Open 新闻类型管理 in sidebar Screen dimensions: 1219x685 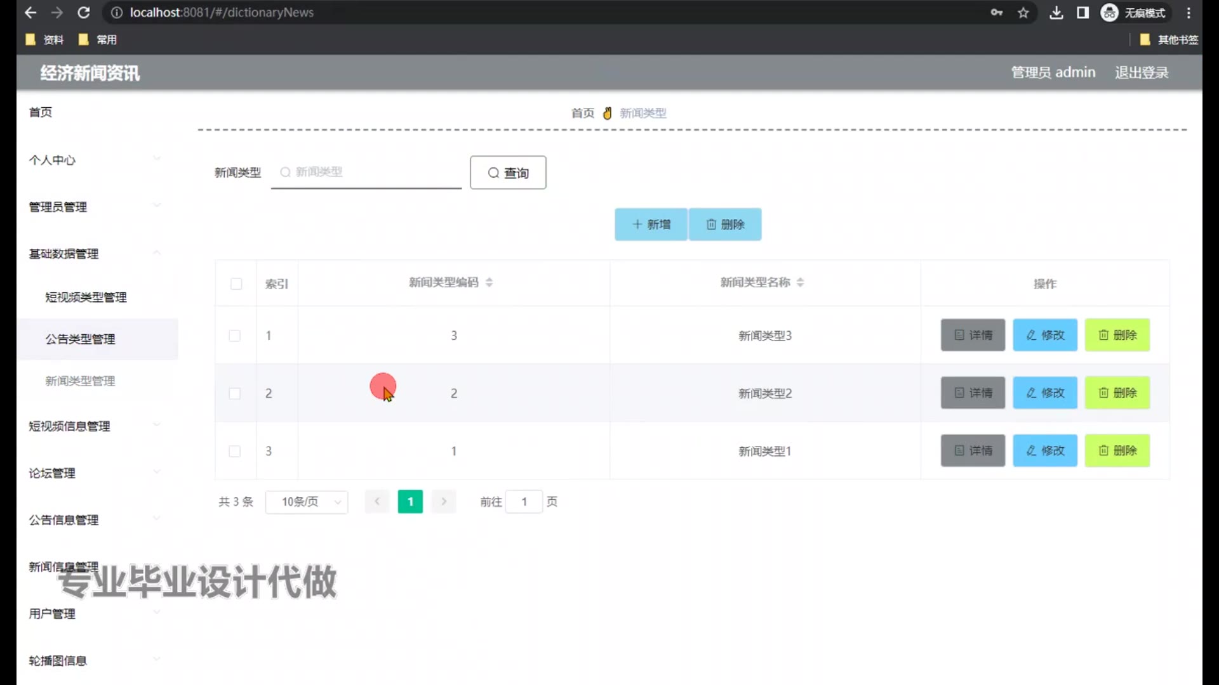(x=80, y=381)
